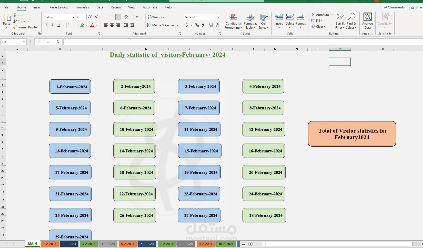Expand the Merge & Center dropdown arrow
The height and width of the screenshot is (248, 423).
[177, 25]
